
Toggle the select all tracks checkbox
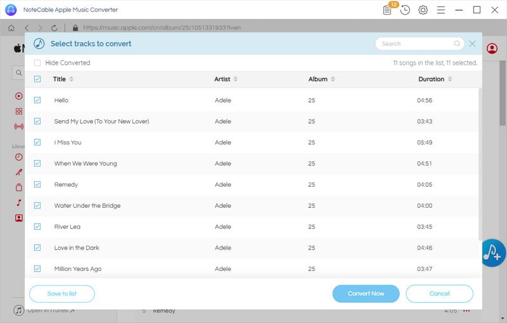[x=37, y=79]
